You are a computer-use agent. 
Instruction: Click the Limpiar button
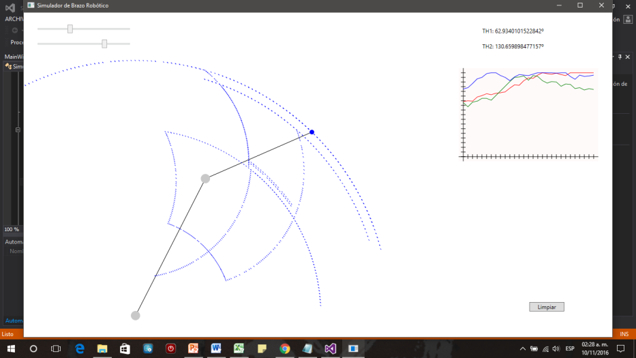(x=546, y=307)
